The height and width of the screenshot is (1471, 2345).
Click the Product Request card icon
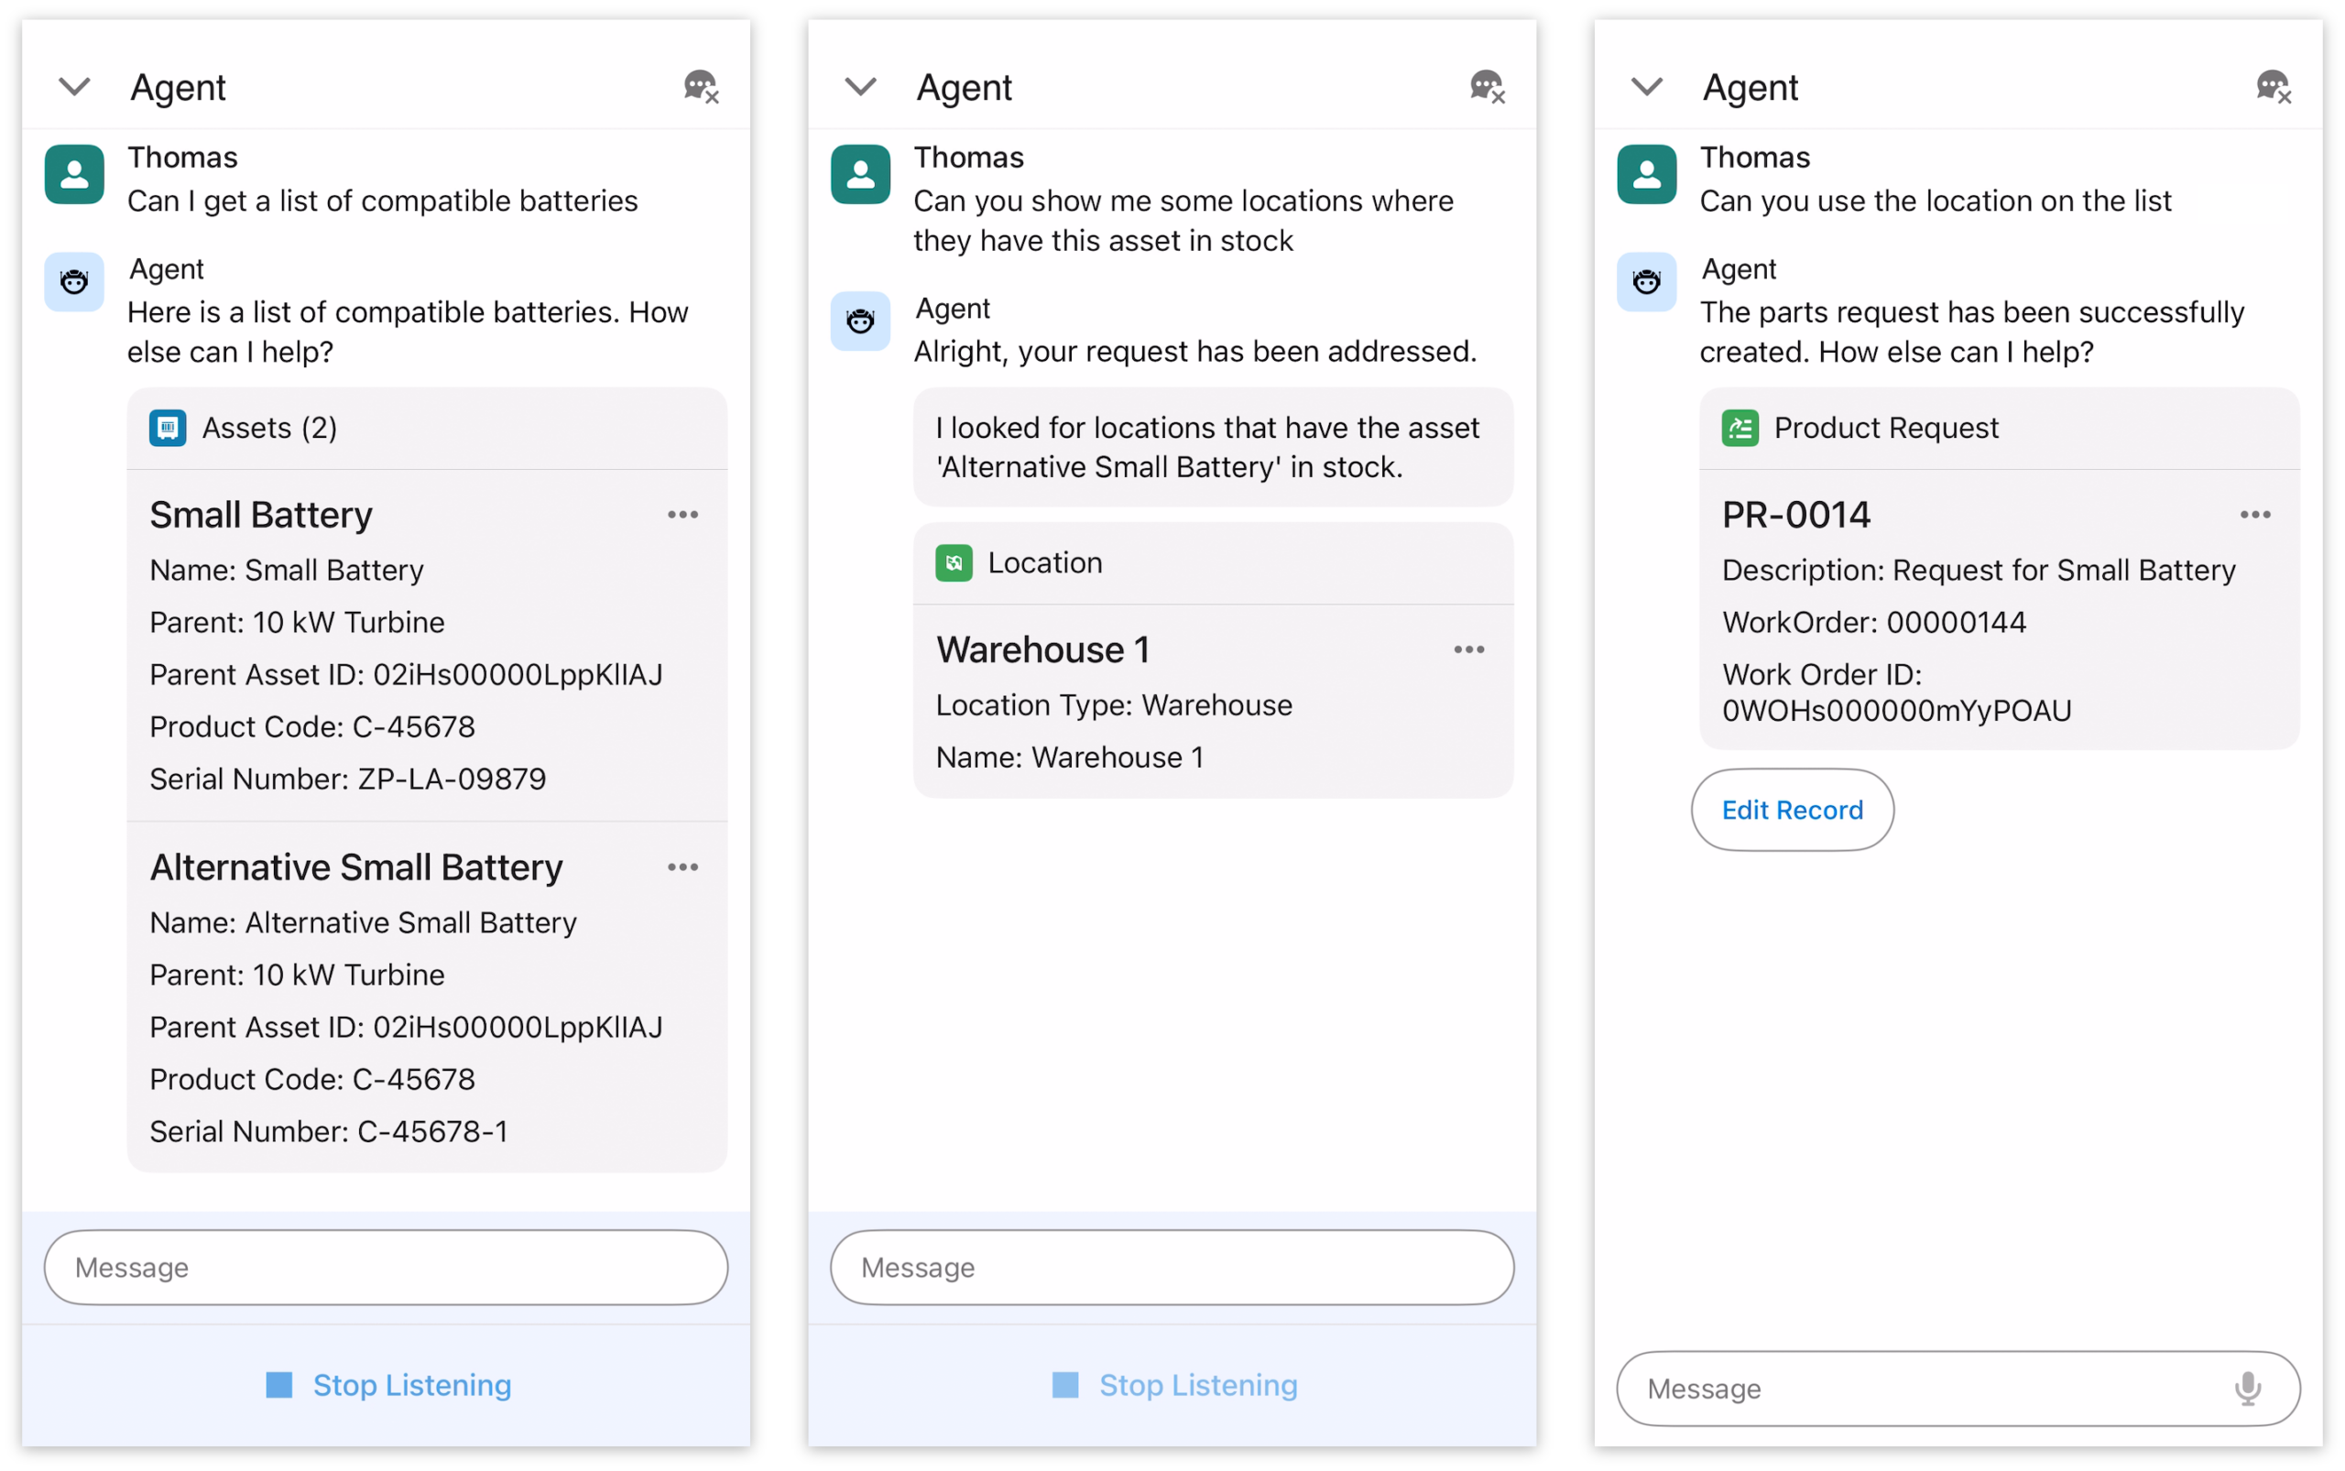point(1740,428)
